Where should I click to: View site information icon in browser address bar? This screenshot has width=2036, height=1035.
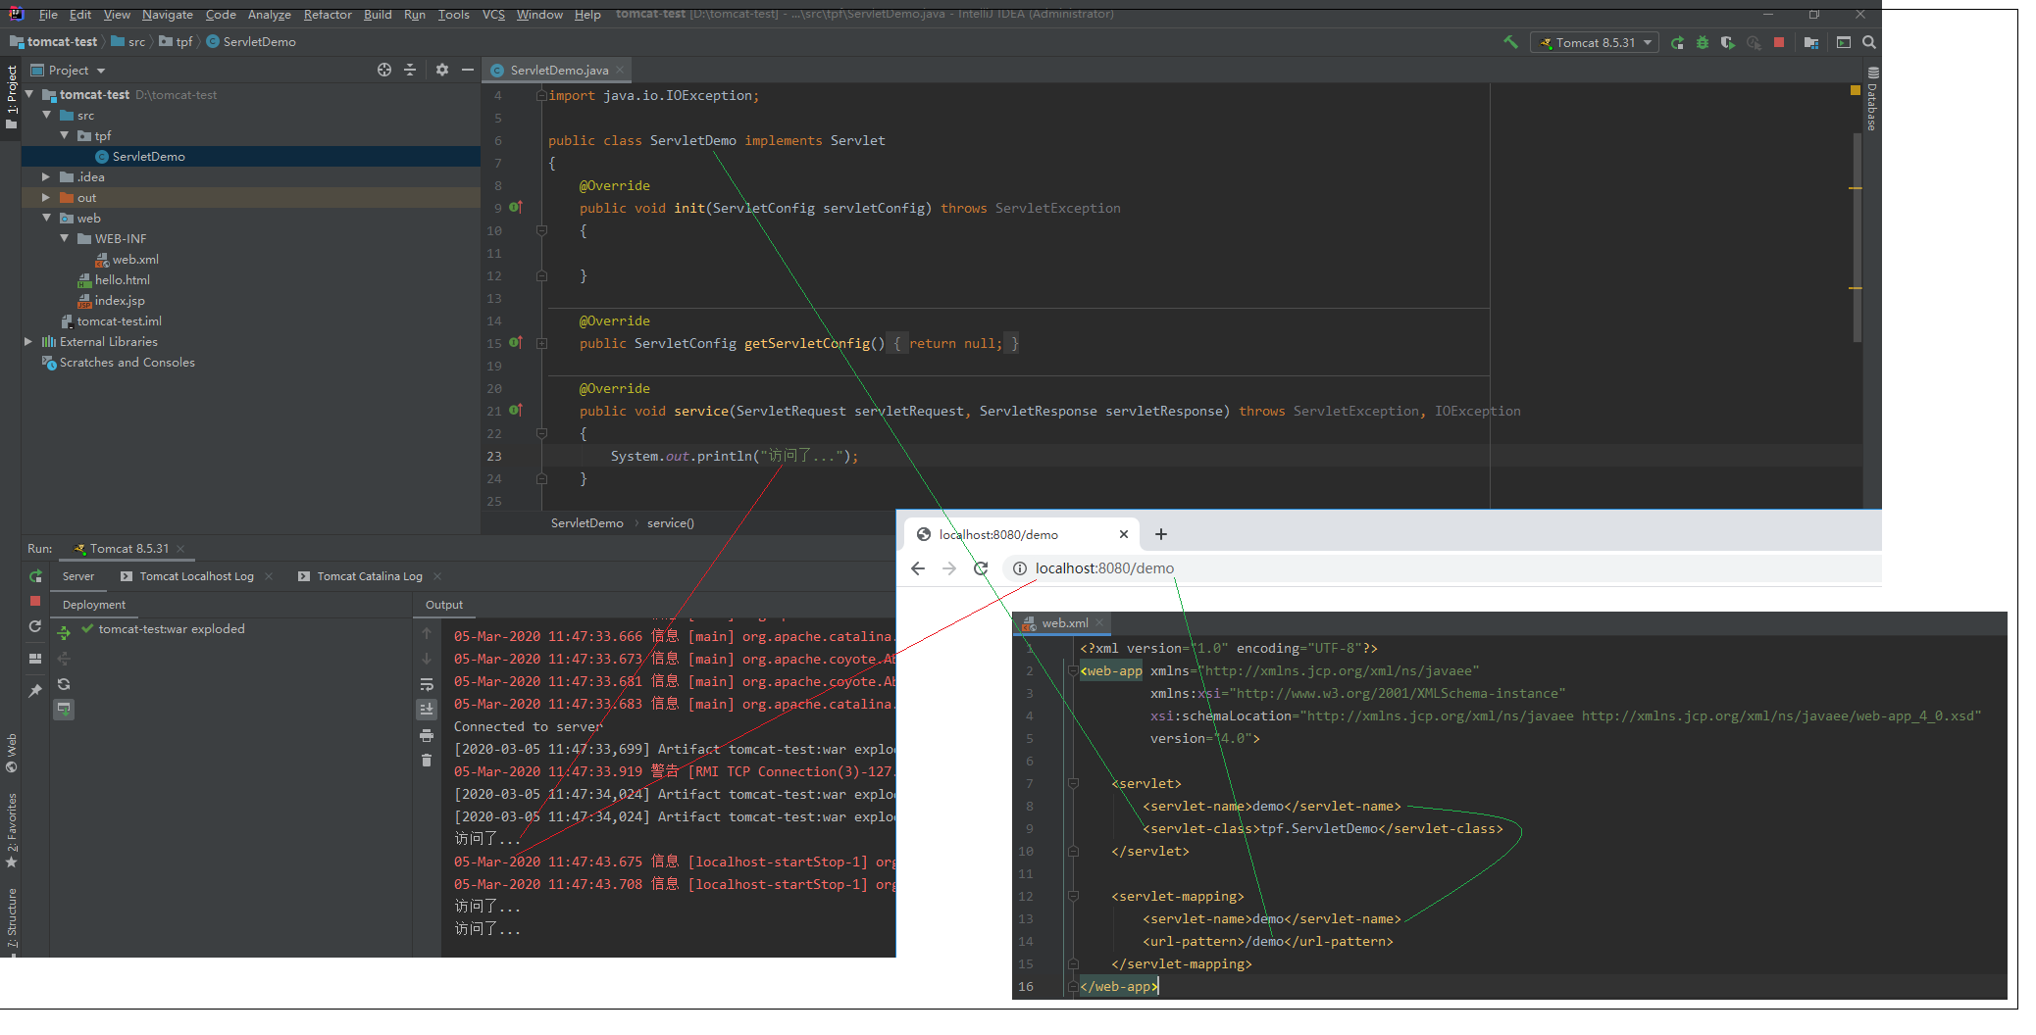click(x=1019, y=568)
